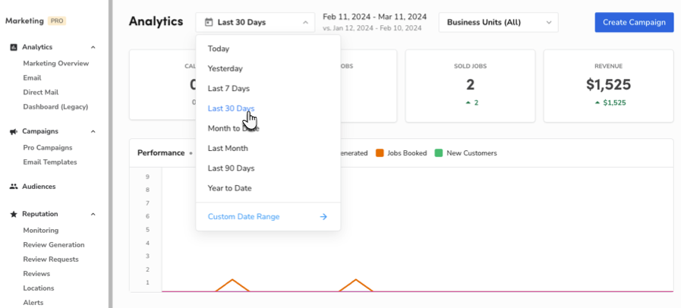The width and height of the screenshot is (681, 308).
Task: Click the Sold Jobs summary card
Action: pos(471,86)
